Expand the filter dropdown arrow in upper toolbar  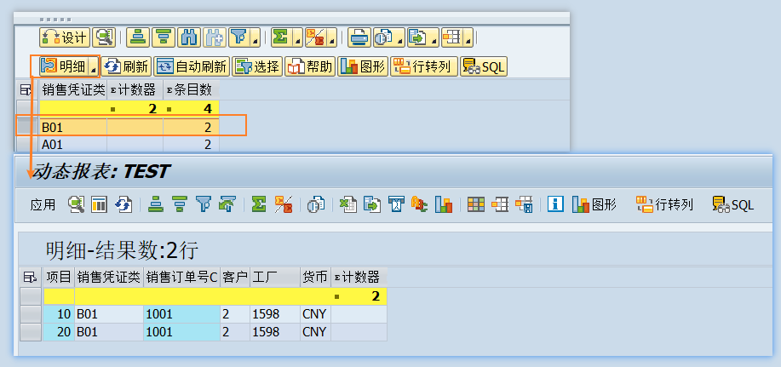coord(255,37)
